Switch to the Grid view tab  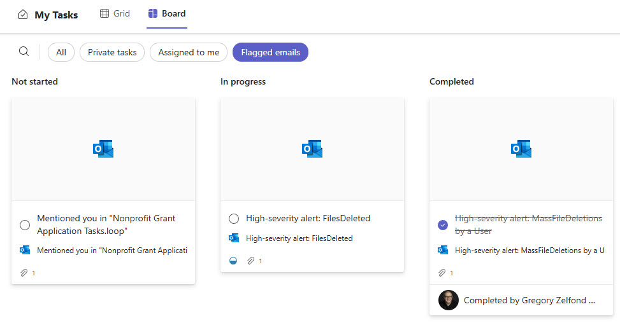point(115,14)
